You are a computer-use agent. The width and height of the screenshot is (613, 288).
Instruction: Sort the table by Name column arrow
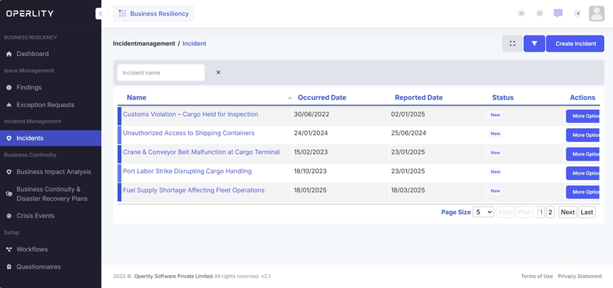[x=290, y=98]
